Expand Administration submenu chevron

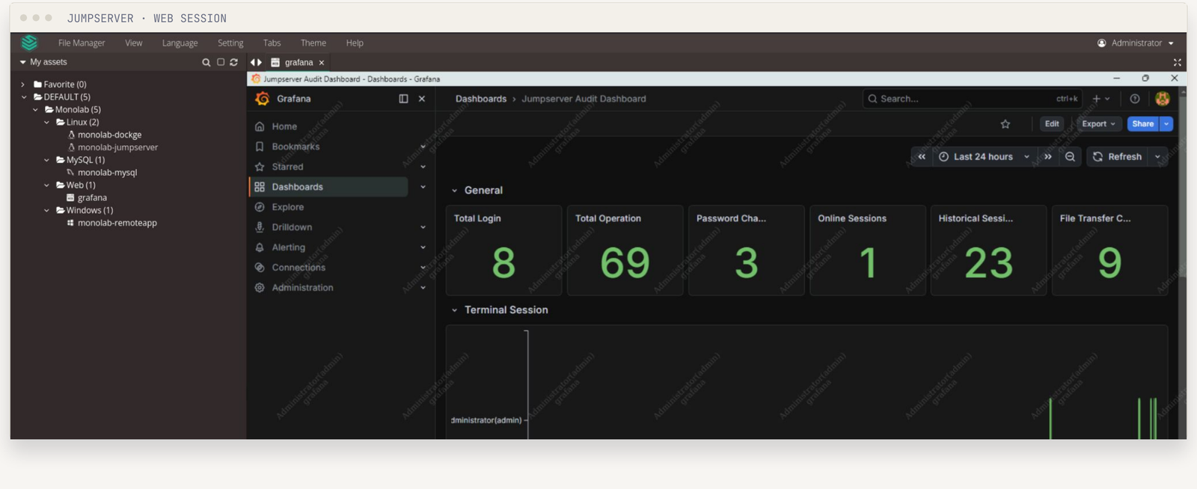point(423,288)
